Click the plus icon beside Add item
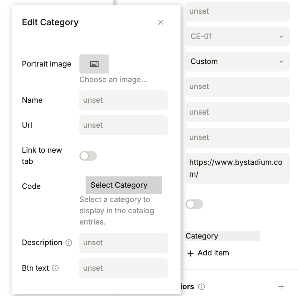The image size is (298, 296). 190,254
